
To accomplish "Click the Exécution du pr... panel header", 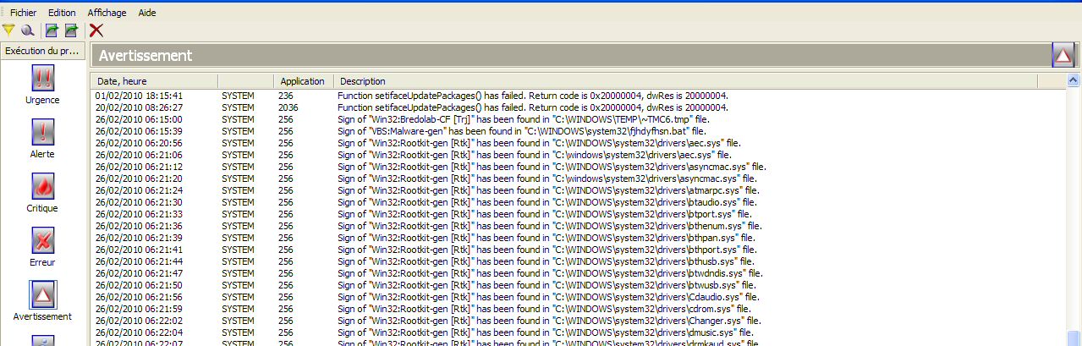I will (42, 51).
